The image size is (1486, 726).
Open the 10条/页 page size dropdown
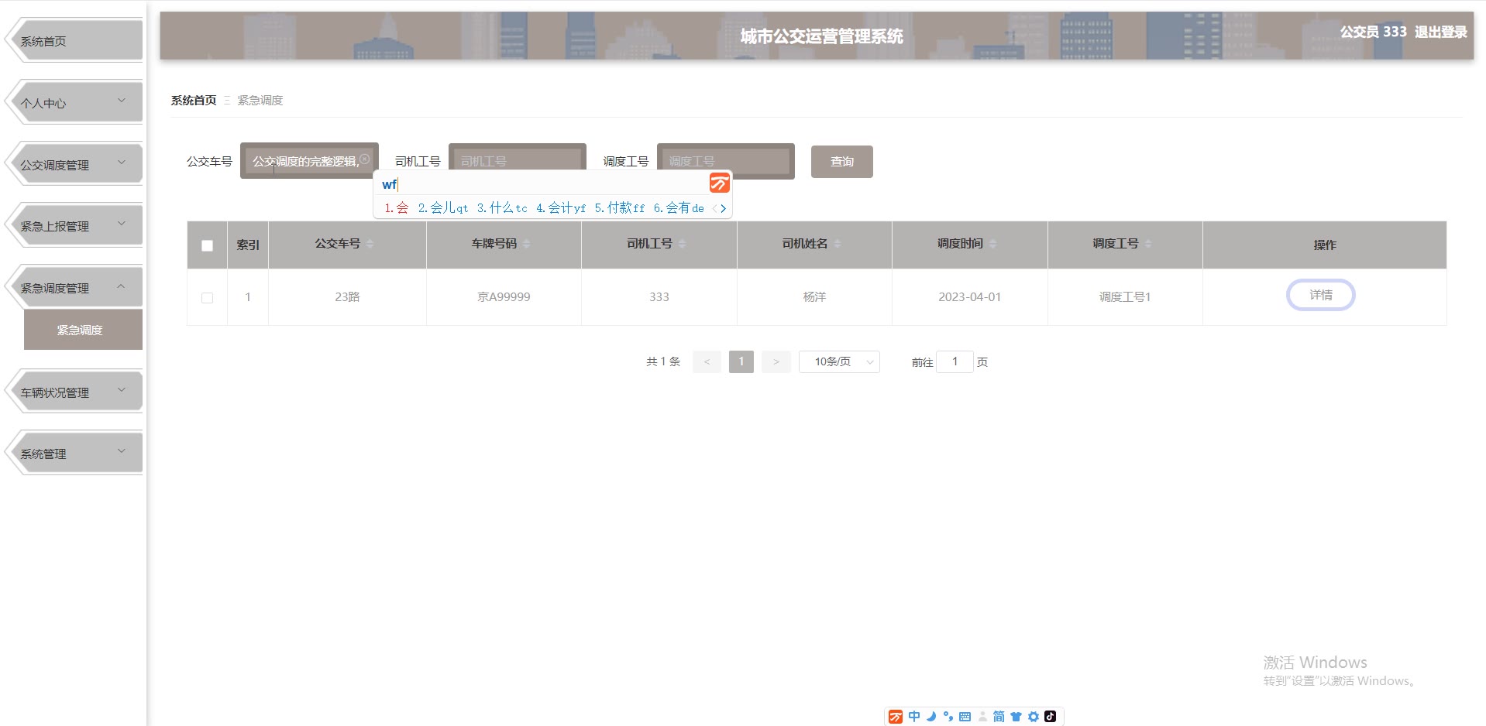click(x=839, y=361)
